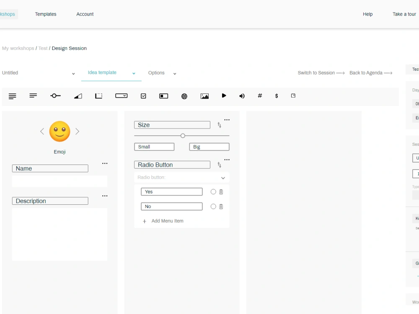This screenshot has width=419, height=314.
Task: Open the Account menu
Action: (85, 14)
